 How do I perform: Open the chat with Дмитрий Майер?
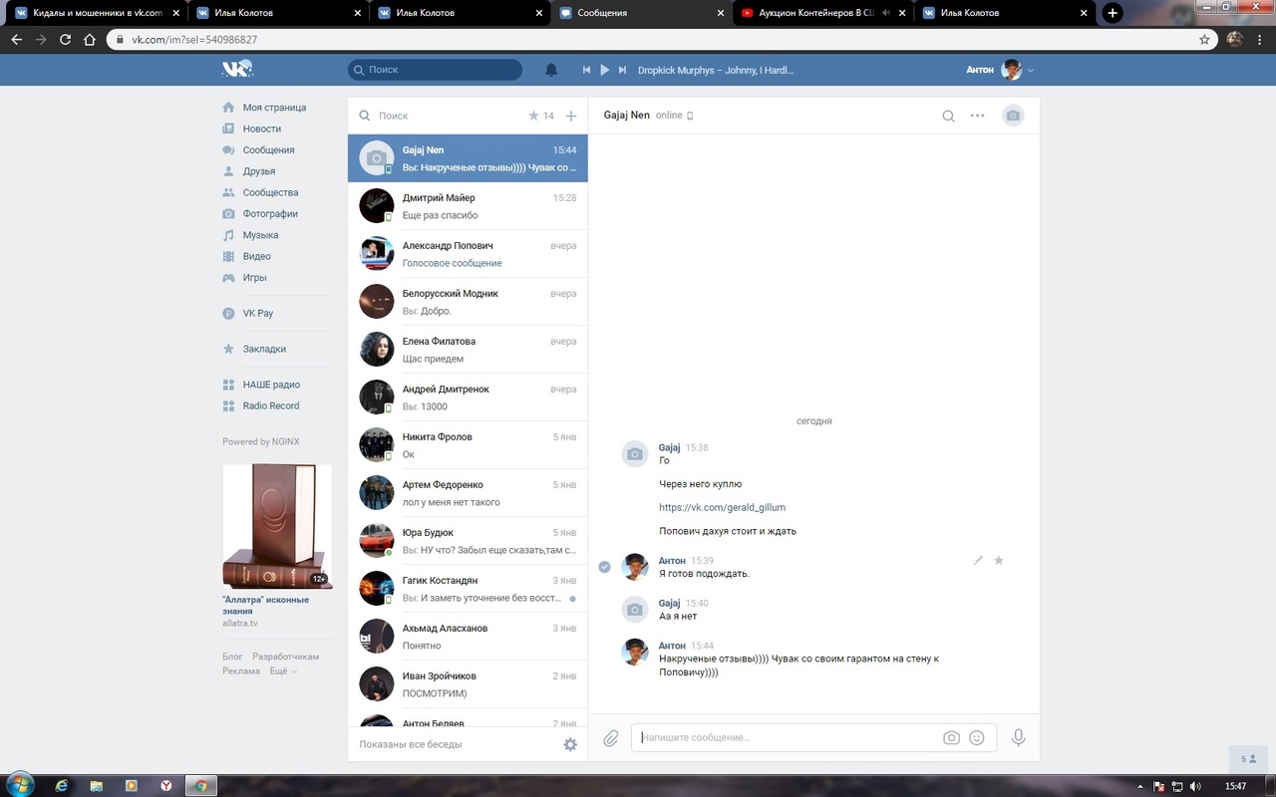[468, 206]
